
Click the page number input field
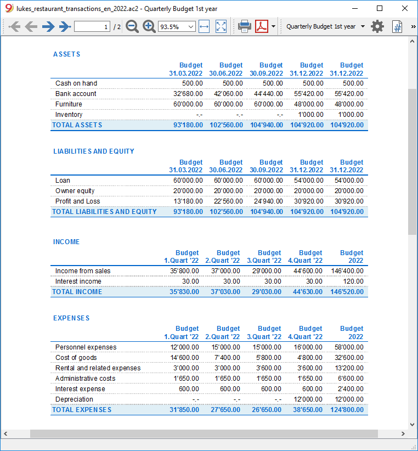point(92,27)
